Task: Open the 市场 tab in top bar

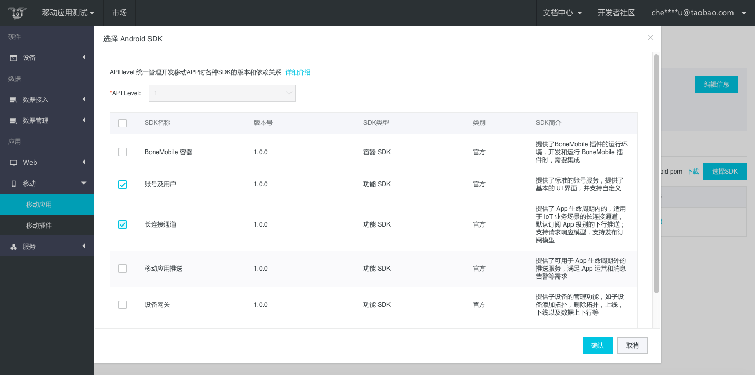Action: pyautogui.click(x=120, y=13)
